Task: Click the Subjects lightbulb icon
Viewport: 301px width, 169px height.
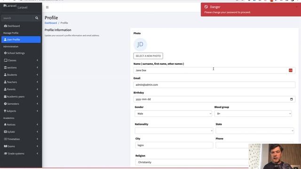Action: [5, 111]
